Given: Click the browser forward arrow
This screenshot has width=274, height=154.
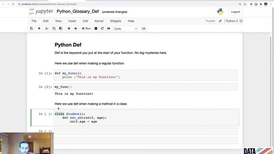Looking at the screenshot, I should [x=8, y=4].
